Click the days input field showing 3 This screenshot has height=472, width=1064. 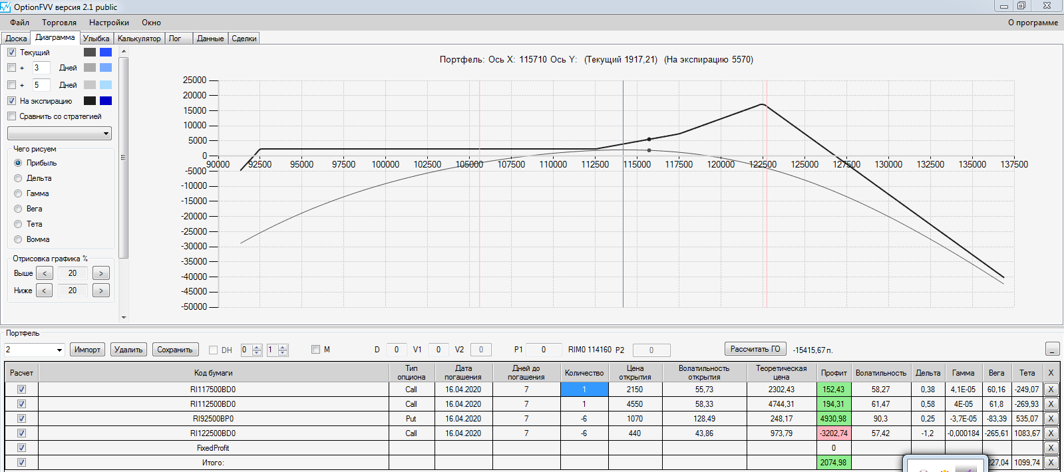pyautogui.click(x=41, y=68)
